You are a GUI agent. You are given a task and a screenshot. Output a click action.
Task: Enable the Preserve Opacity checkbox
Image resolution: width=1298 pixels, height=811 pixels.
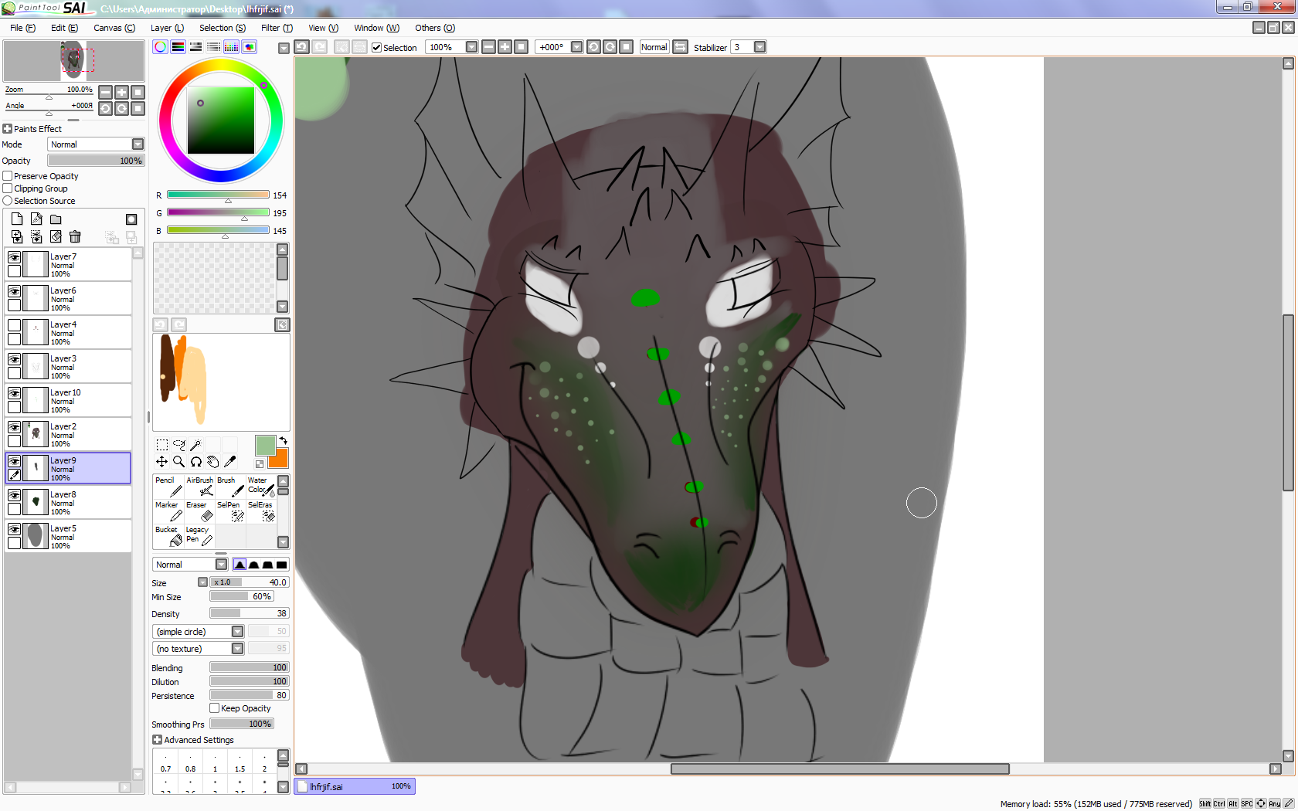(8, 176)
